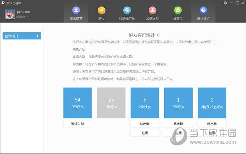The height and width of the screenshot is (154, 246).
Task: Select the gray 25 1群好友 tile
Action: pos(111,103)
